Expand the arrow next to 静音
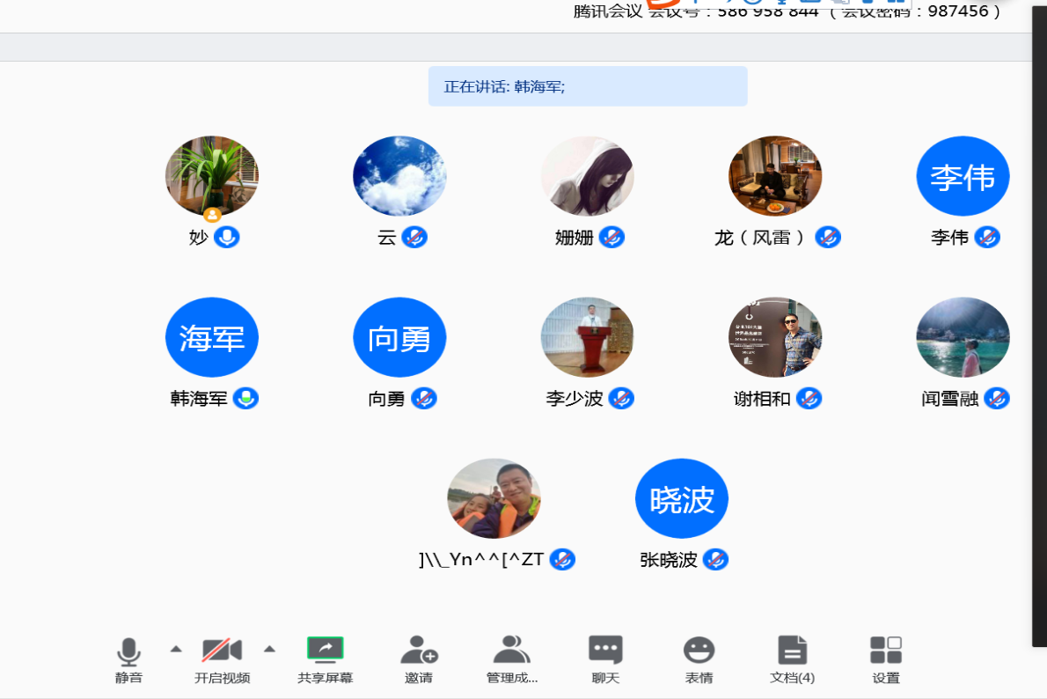The height and width of the screenshot is (699, 1047). (x=176, y=650)
